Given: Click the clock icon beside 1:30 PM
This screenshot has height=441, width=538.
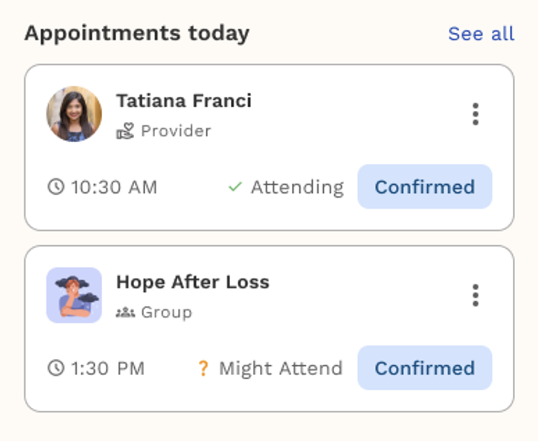Looking at the screenshot, I should tap(56, 368).
